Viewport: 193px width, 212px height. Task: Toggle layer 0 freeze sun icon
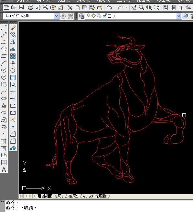click(93, 16)
